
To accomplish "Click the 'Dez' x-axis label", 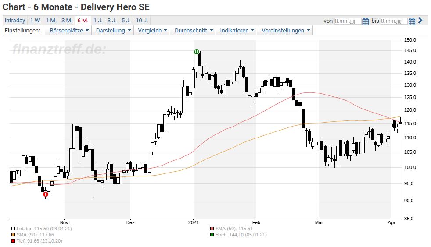I will [130, 222].
